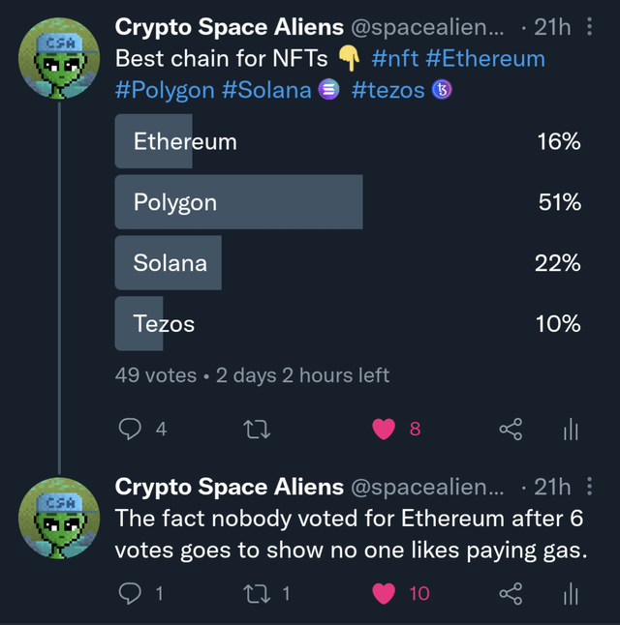Screen dimensions: 620x625
Task: Open the #Ethereum hashtag
Action: pos(485,58)
